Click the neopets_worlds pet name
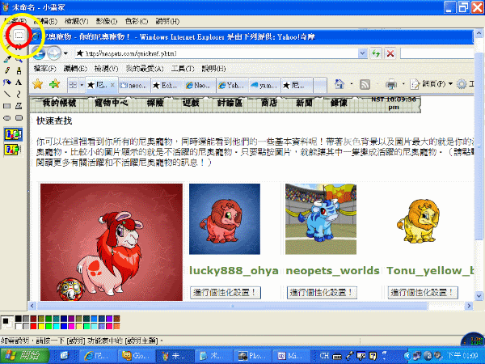Image resolution: width=485 pixels, height=364 pixels. 332,270
